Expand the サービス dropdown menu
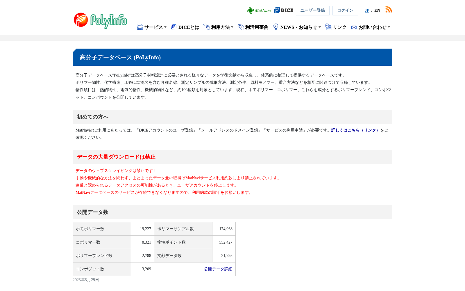Viewport: 465px width, 291px height. pos(155,27)
